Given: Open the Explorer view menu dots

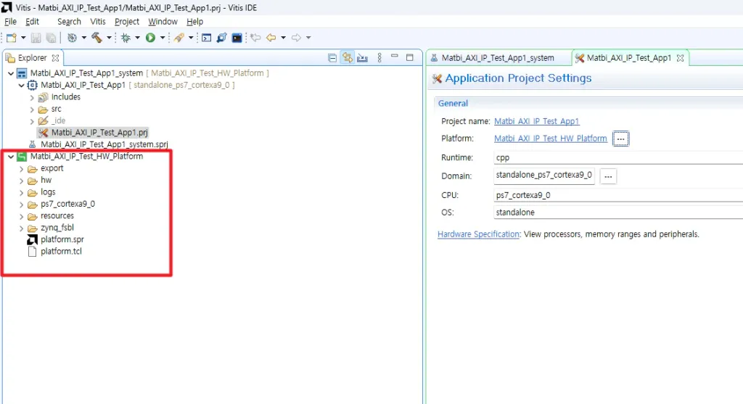Looking at the screenshot, I should click(379, 58).
